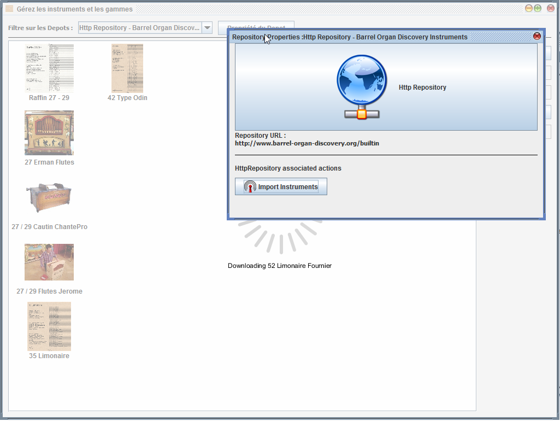Pick the 27 / 29 Cautin ChantePro instrument

(49, 197)
